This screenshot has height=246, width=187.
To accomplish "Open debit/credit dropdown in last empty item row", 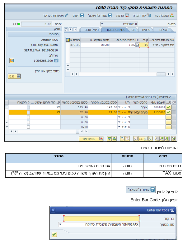I will [x=119, y=127].
